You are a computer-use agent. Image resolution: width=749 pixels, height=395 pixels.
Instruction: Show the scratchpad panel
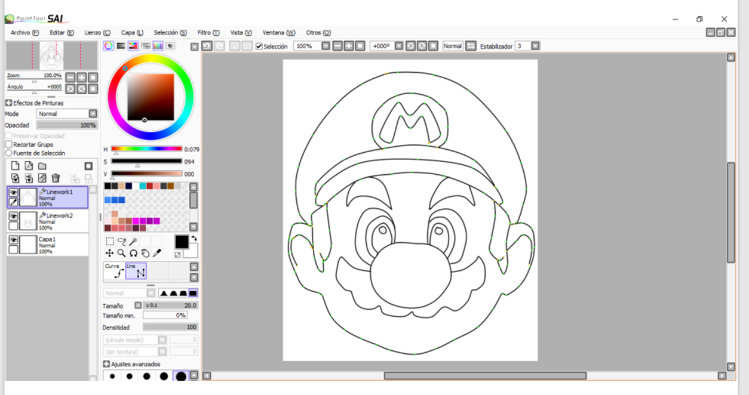click(x=171, y=46)
